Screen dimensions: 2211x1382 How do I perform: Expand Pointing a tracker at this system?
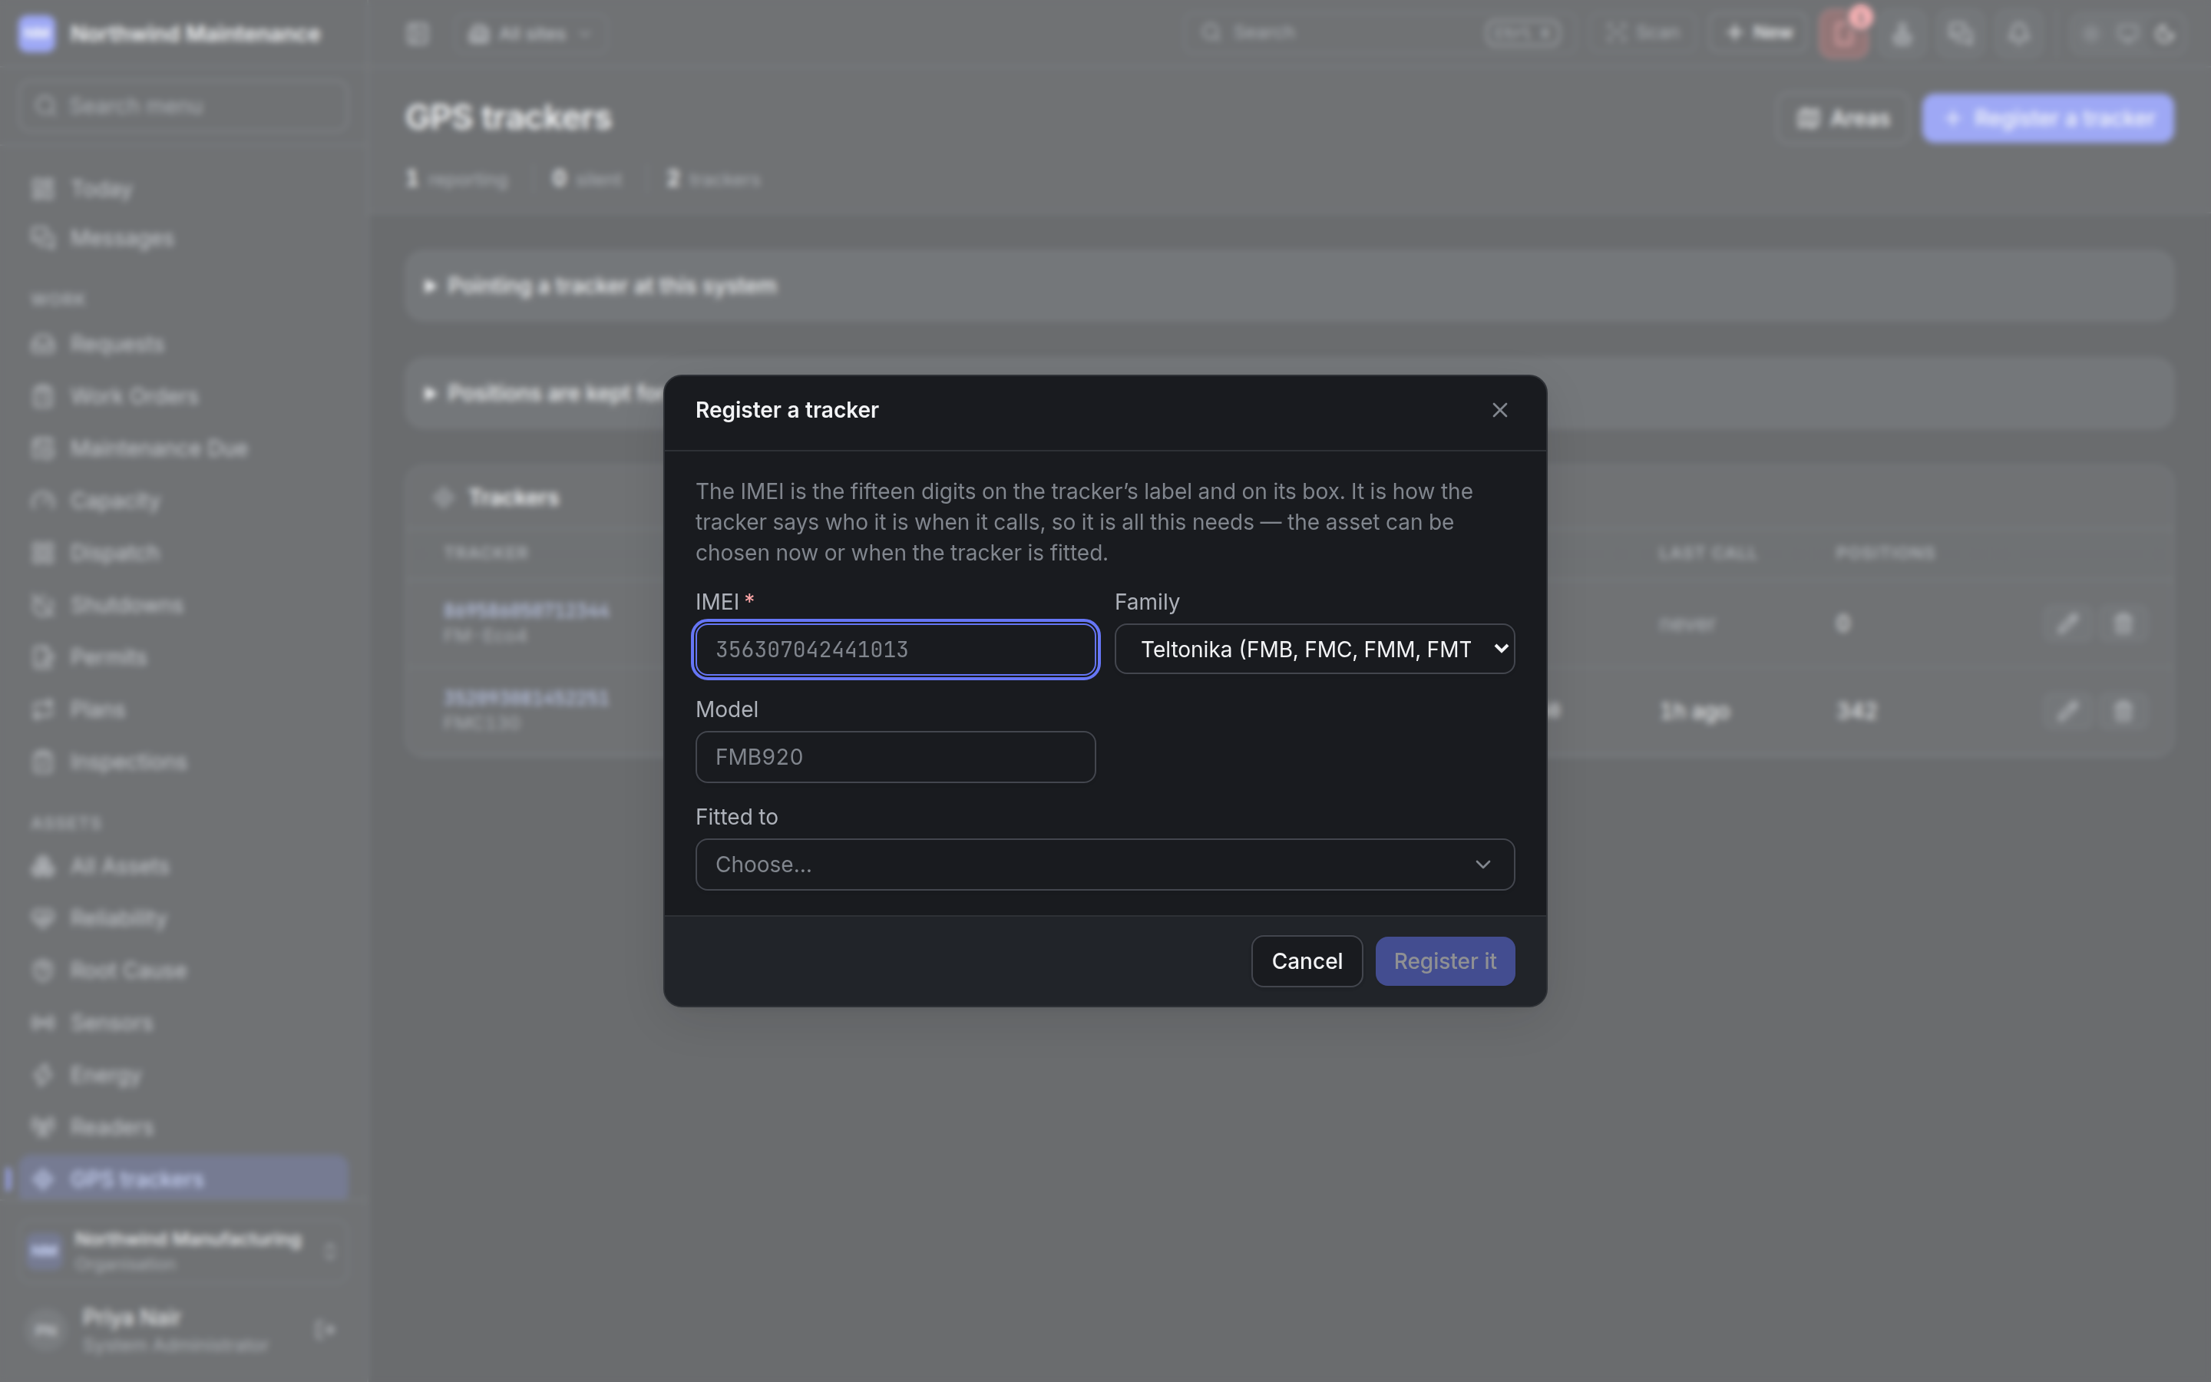pos(1288,286)
